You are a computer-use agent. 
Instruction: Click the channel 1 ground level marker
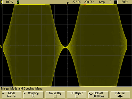2,46
